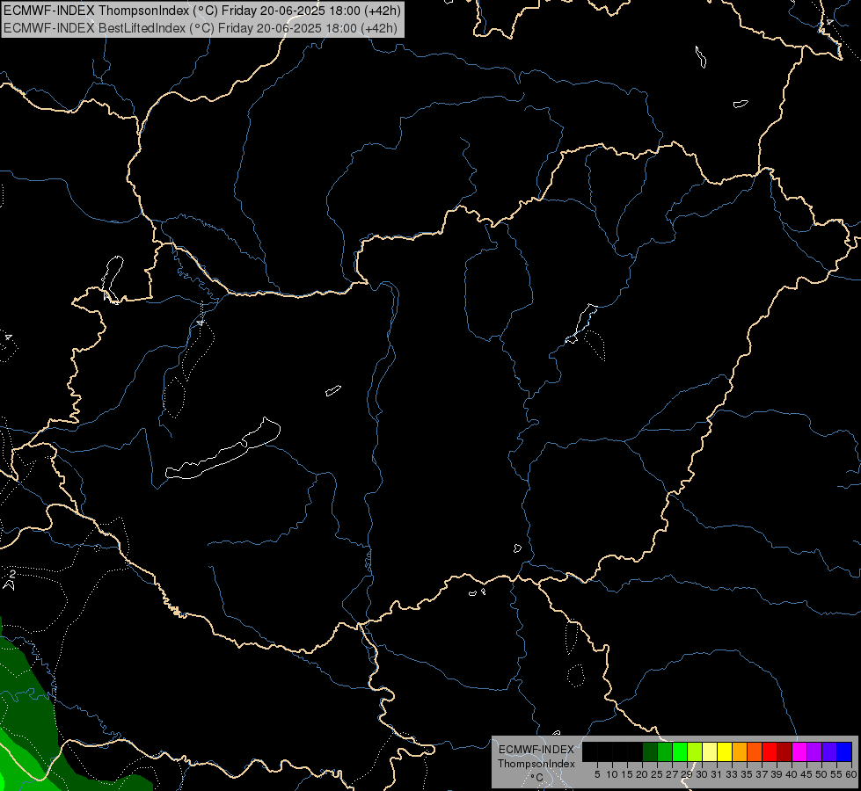This screenshot has height=791, width=861.
Task: Click the legend tick value 40
Action: click(792, 774)
